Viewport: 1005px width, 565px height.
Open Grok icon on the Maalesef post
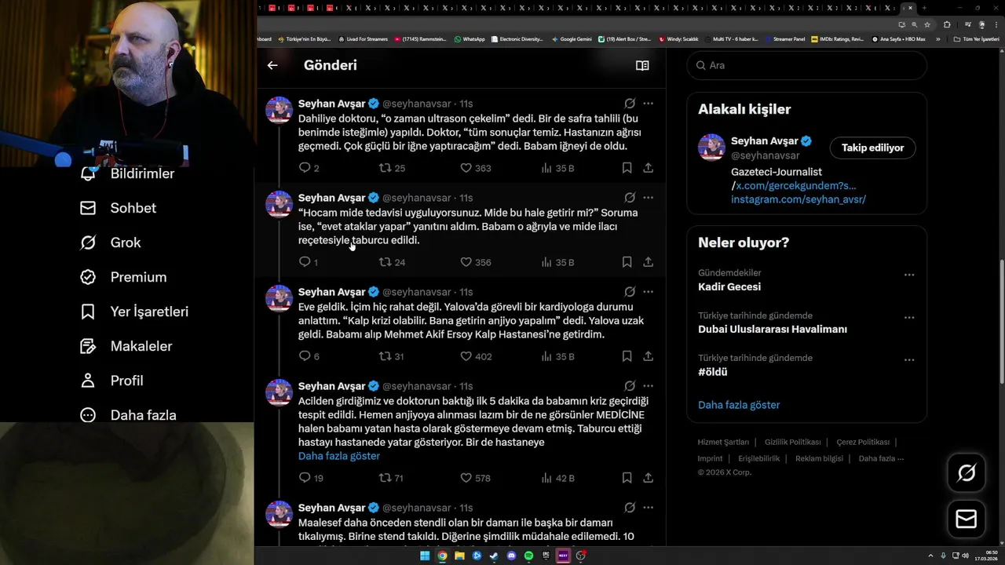pyautogui.click(x=630, y=508)
